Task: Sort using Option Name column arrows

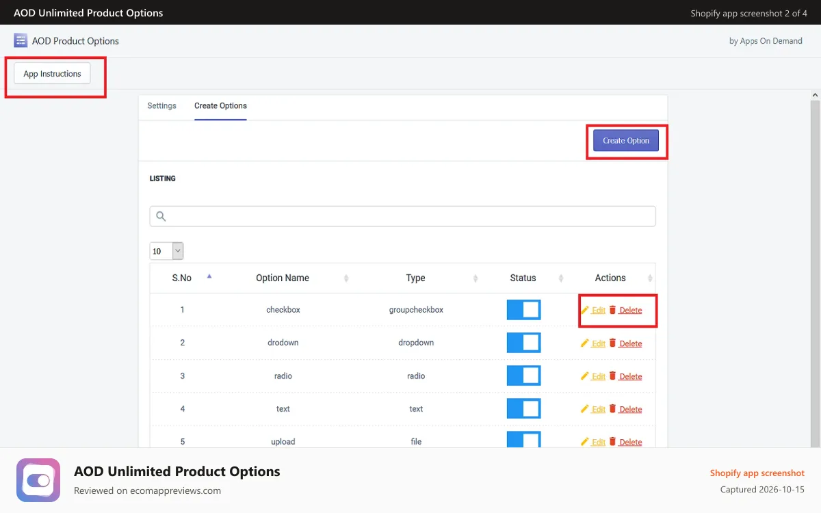Action: (346, 278)
